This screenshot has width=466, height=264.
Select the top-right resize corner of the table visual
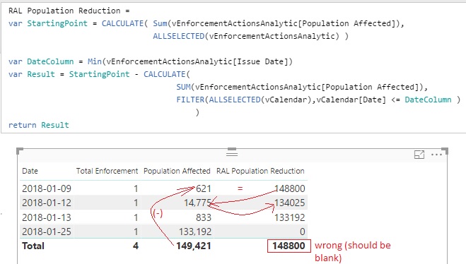tap(445, 150)
